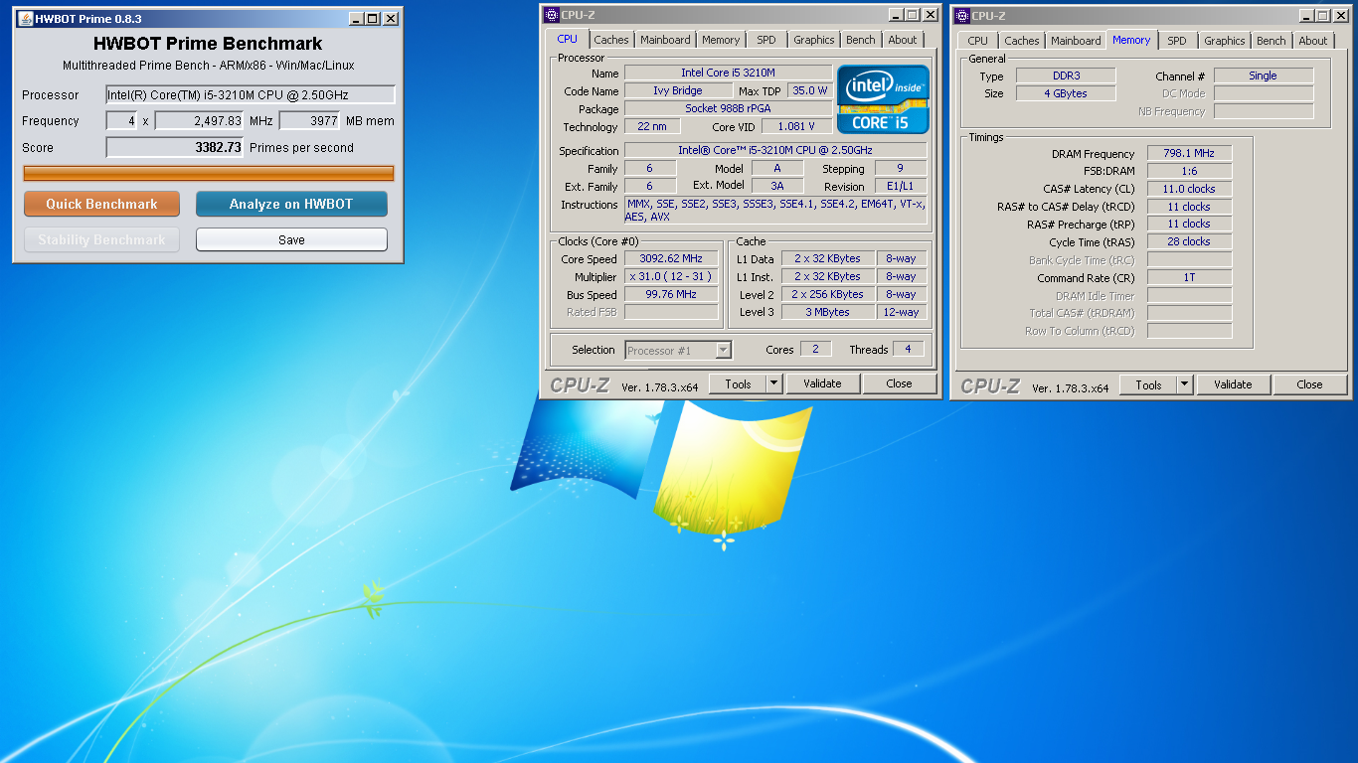This screenshot has height=763, width=1358.
Task: Open Graphics tab in CPU-Z Memory window
Action: 1225,41
